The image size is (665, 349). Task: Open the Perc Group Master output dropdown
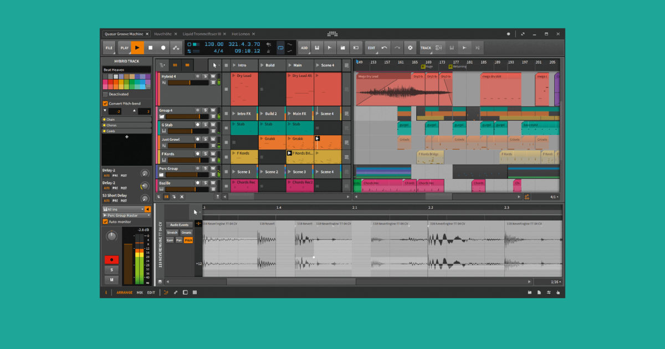click(x=126, y=215)
